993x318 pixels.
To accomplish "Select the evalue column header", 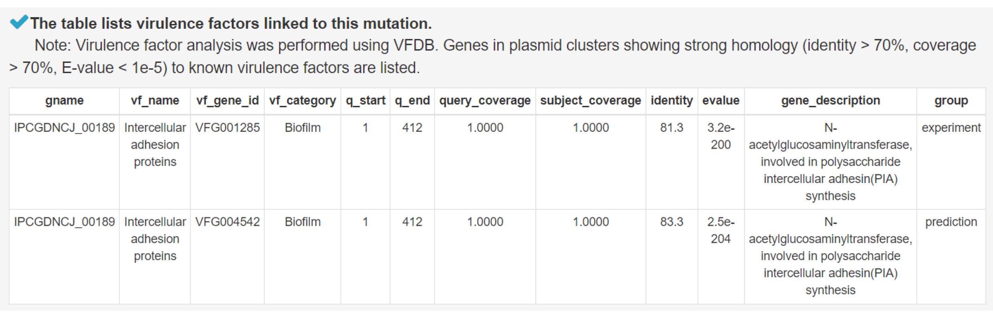I will pyautogui.click(x=721, y=101).
